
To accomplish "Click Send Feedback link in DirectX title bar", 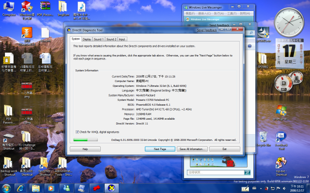I will pyautogui.click(x=207, y=30).
